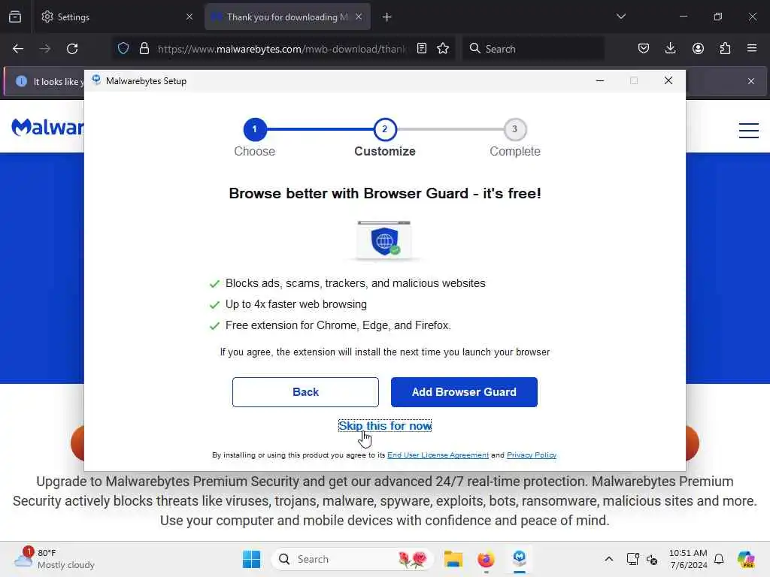This screenshot has height=577, width=770.
Task: Click Add Browser Guard button
Action: click(464, 391)
